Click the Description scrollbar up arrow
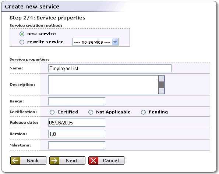The image size is (219, 174). click(x=162, y=79)
